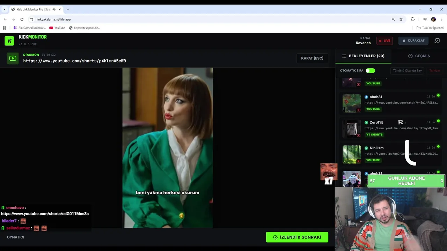
Task: Open the YouTube bookmark
Action: [x=57, y=28]
